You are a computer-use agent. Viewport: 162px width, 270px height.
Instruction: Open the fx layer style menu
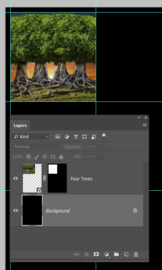click(87, 255)
